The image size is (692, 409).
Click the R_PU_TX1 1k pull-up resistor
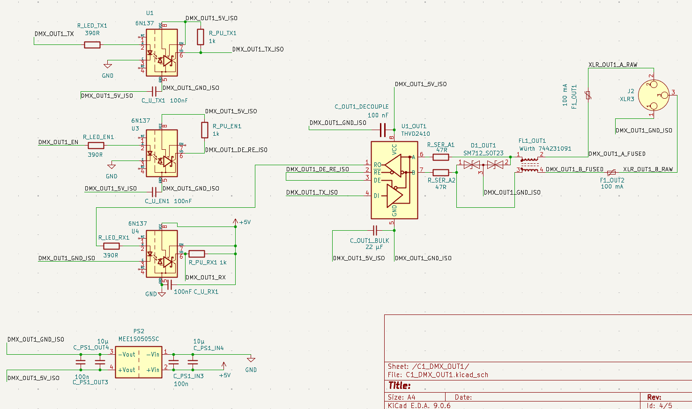point(201,37)
